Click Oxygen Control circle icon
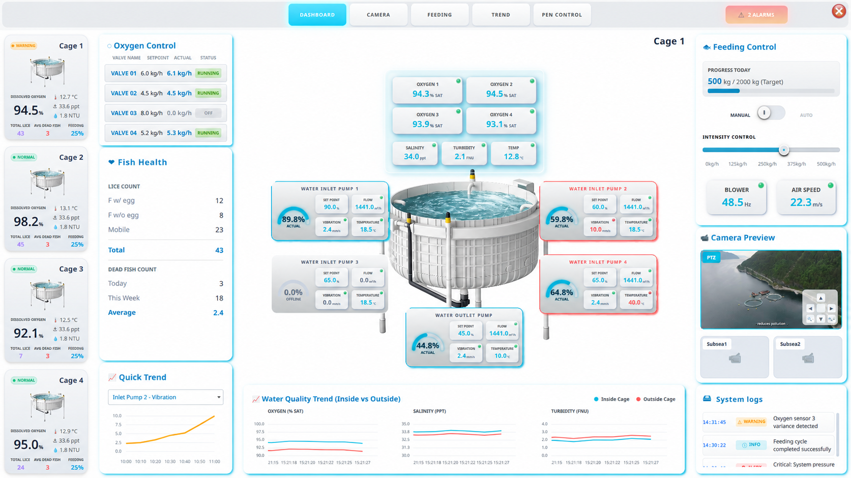The image size is (851, 478). (109, 46)
